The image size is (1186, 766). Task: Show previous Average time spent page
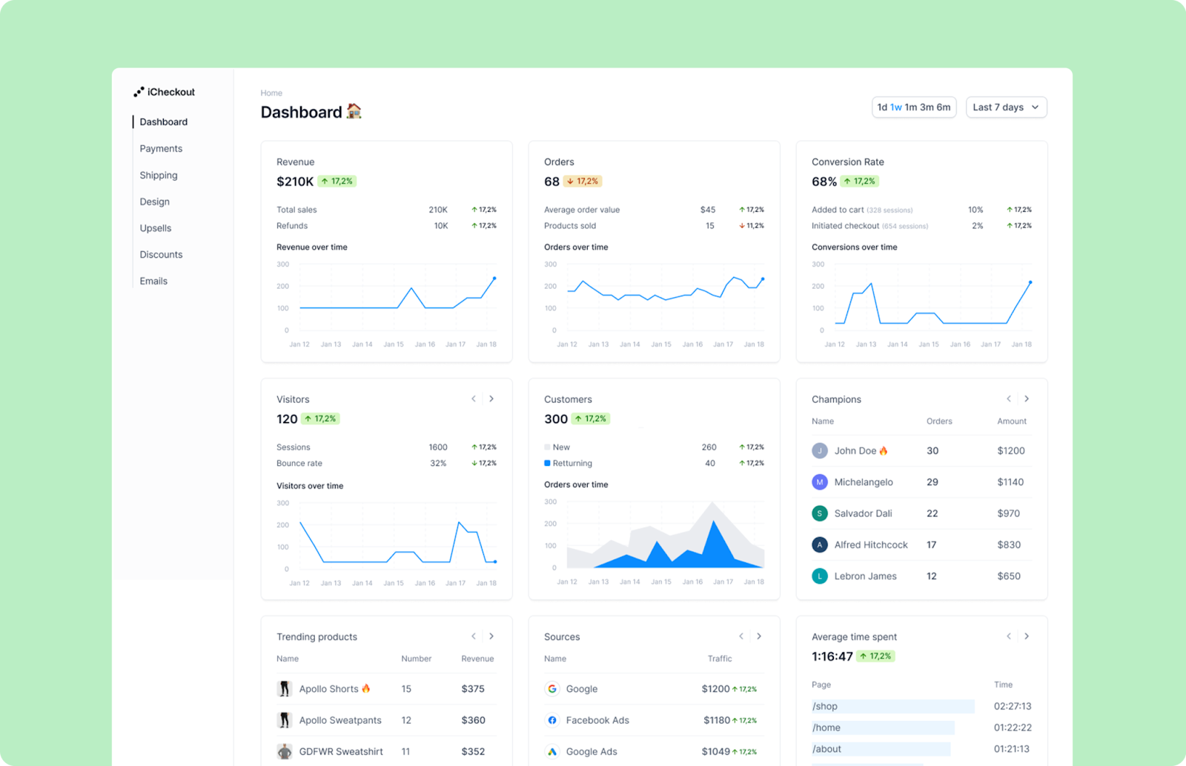point(1009,636)
